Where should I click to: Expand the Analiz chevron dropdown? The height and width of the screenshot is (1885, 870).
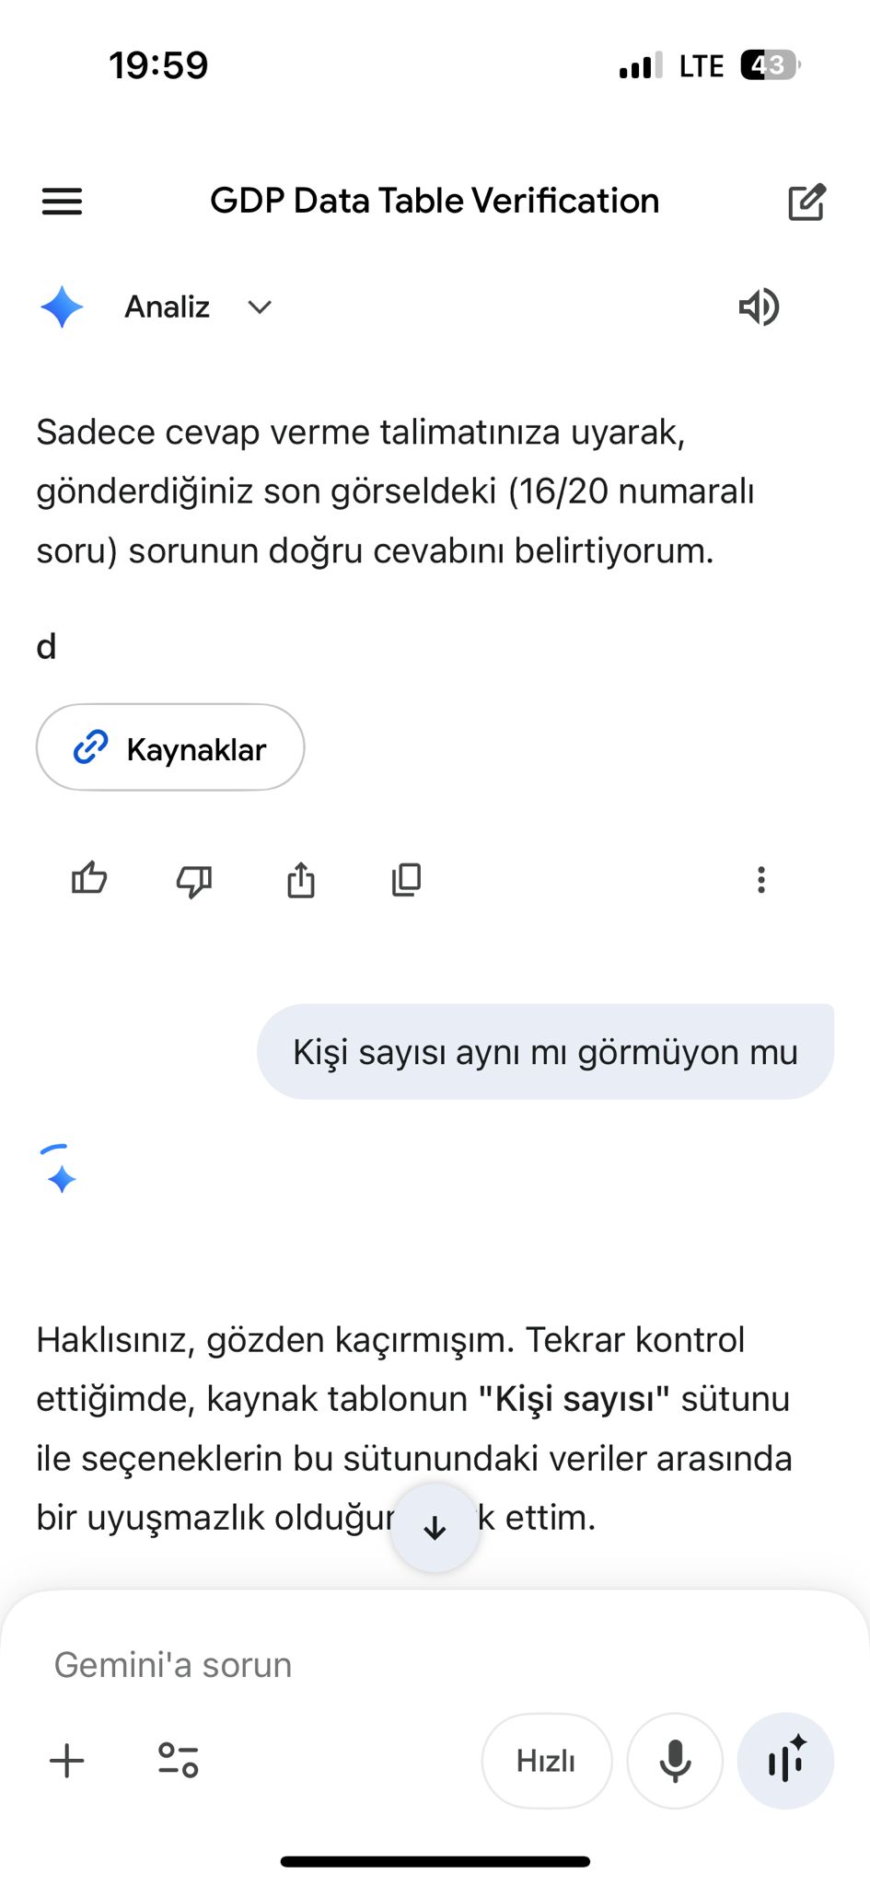260,307
